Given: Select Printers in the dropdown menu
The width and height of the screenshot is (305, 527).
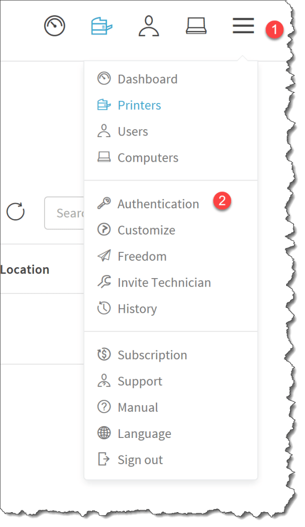Looking at the screenshot, I should pos(139,105).
